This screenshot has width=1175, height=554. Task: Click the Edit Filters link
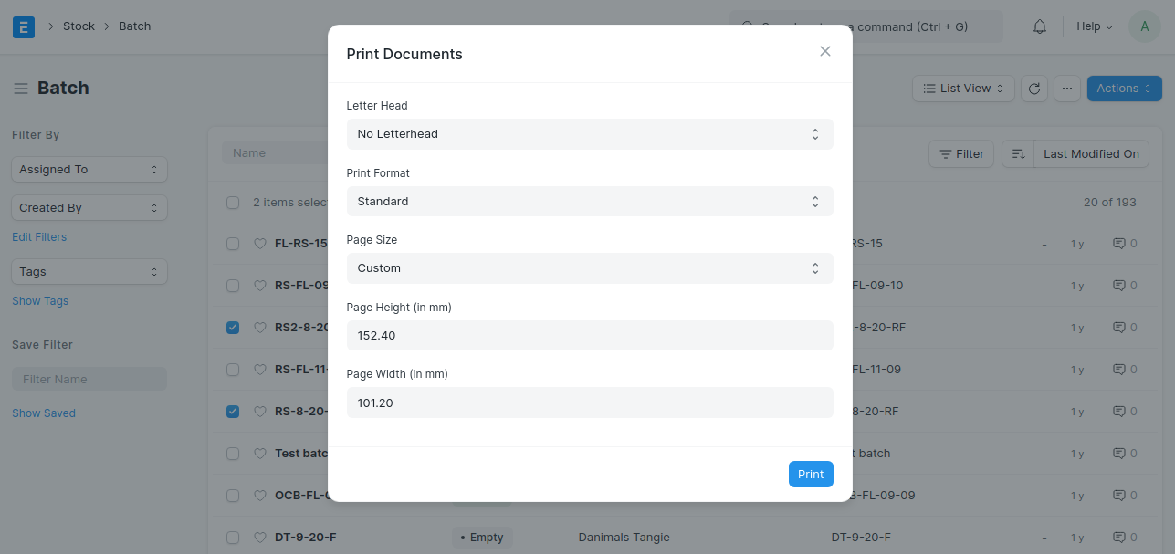39,237
